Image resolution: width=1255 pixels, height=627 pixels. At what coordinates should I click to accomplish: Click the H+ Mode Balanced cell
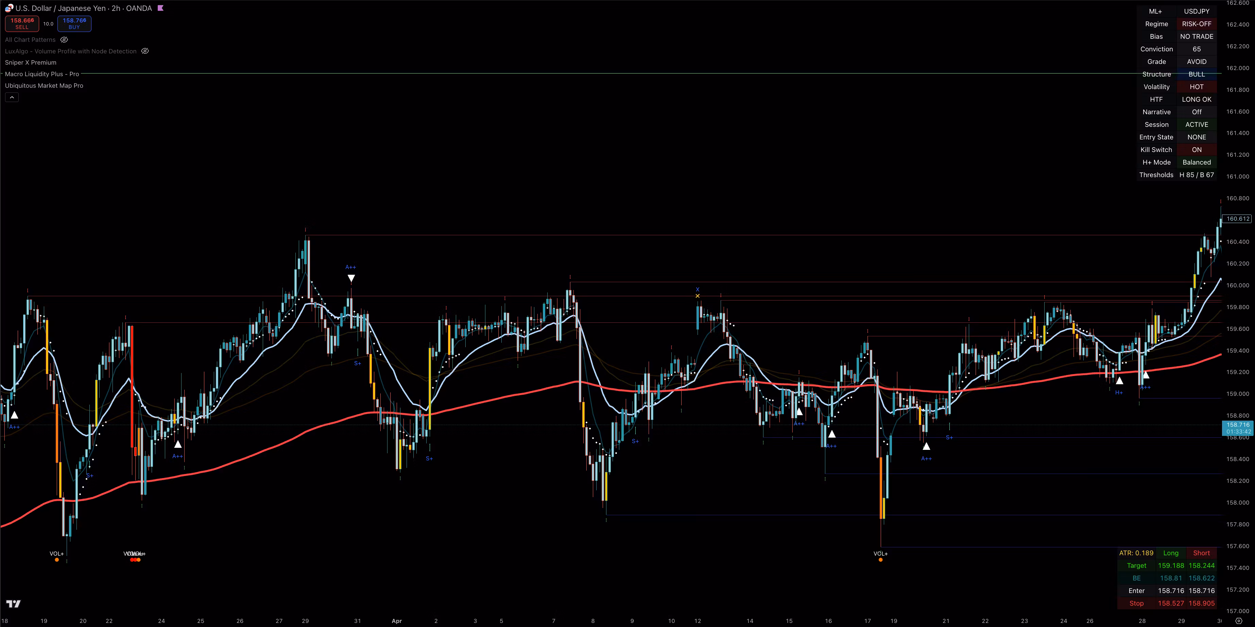click(x=1197, y=162)
